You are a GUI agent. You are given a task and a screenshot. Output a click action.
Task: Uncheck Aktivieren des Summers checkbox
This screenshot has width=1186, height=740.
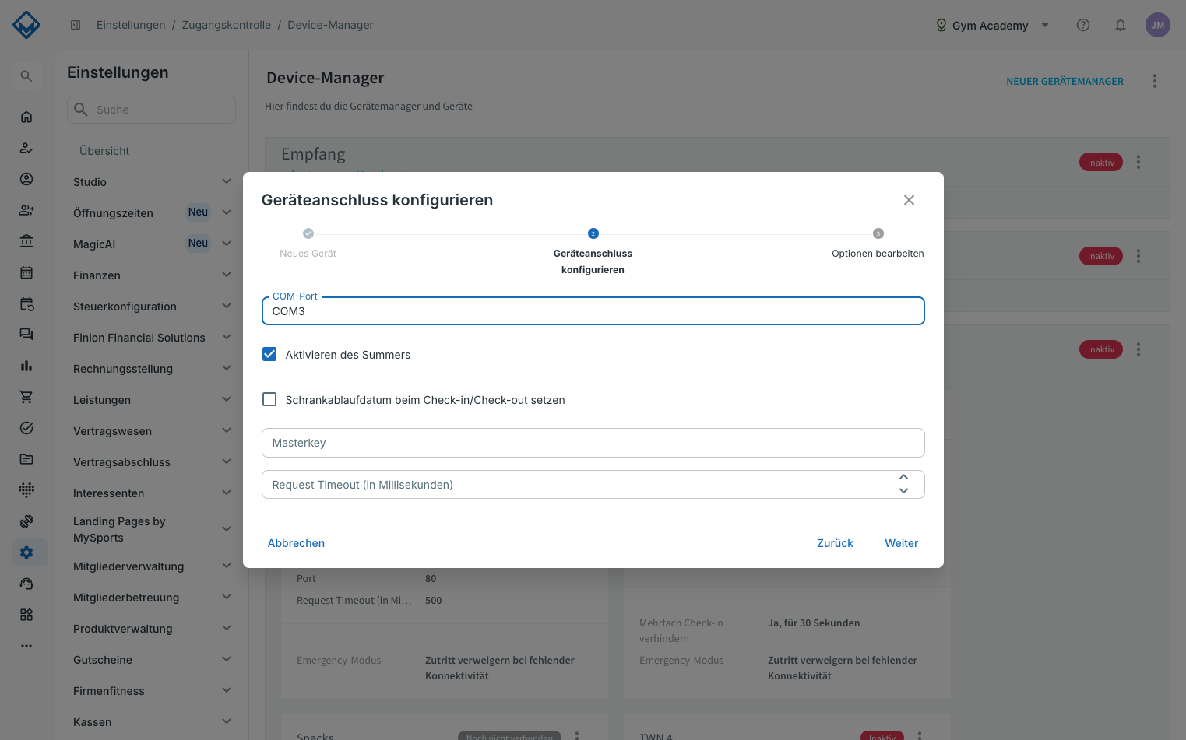point(269,354)
